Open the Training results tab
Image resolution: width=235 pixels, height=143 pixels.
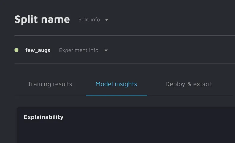pyautogui.click(x=50, y=84)
